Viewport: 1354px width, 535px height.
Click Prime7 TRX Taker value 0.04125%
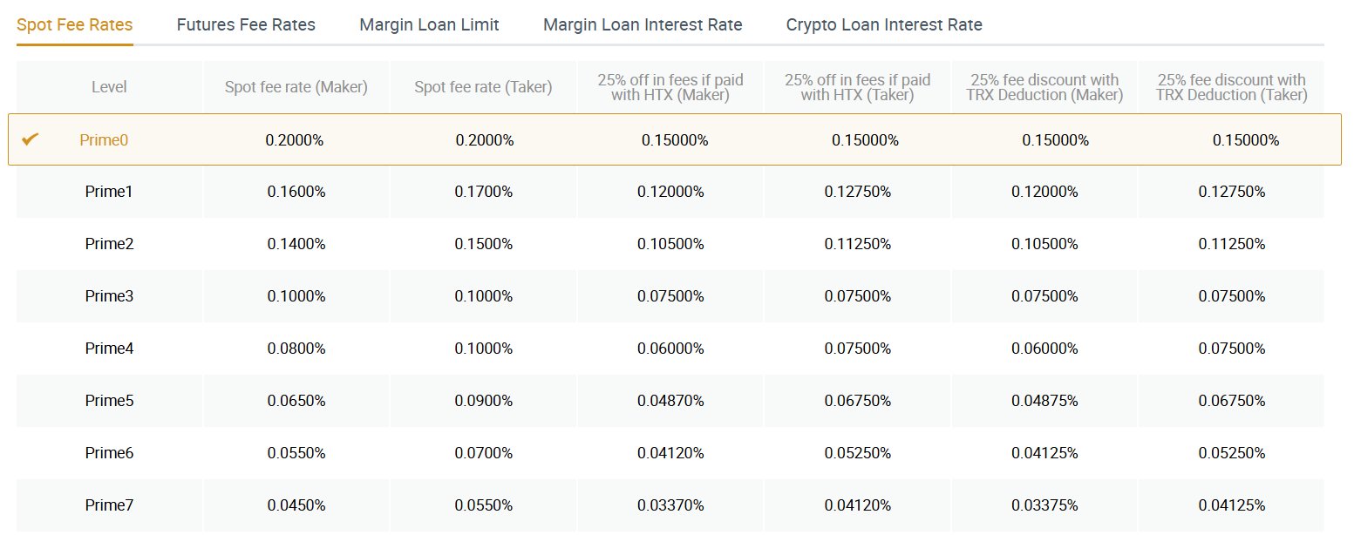click(x=1231, y=505)
